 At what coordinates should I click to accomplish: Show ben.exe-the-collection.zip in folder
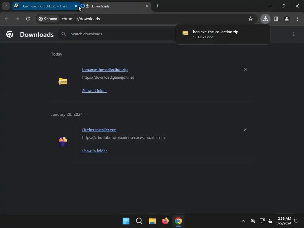[94, 91]
